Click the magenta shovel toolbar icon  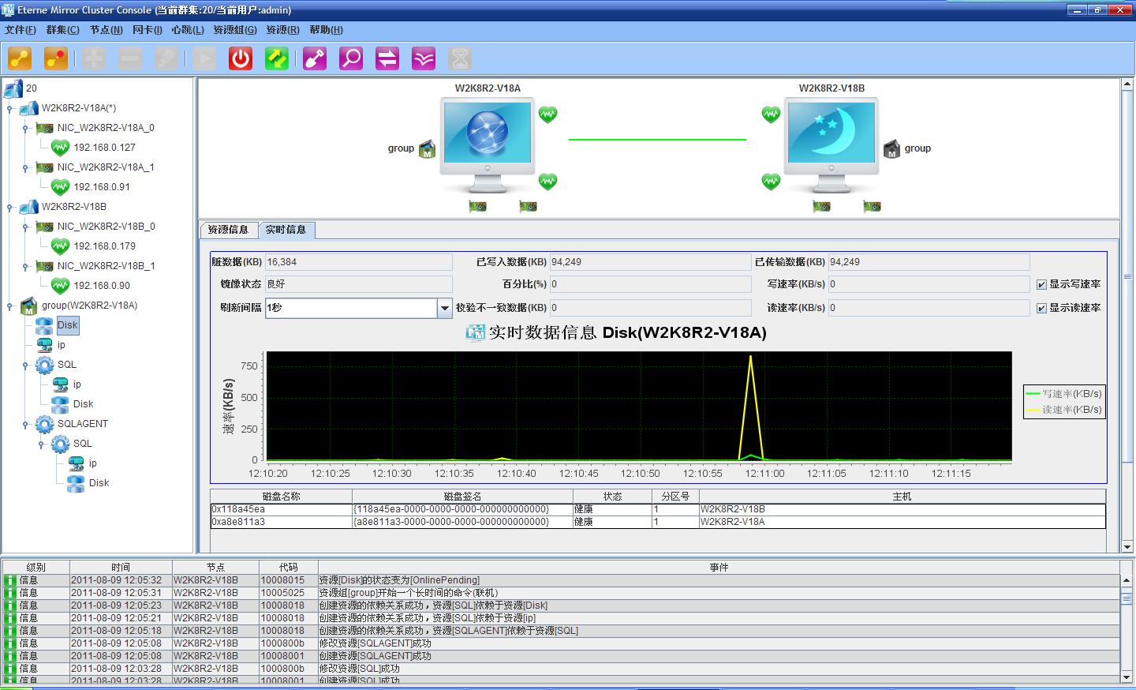tap(315, 58)
